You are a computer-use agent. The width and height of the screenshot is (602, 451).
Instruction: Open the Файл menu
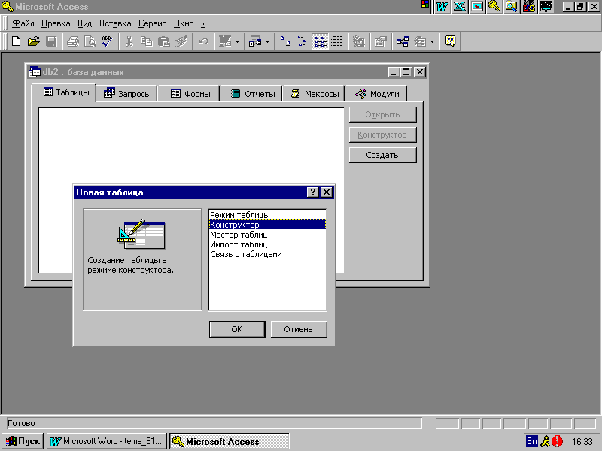(x=23, y=23)
